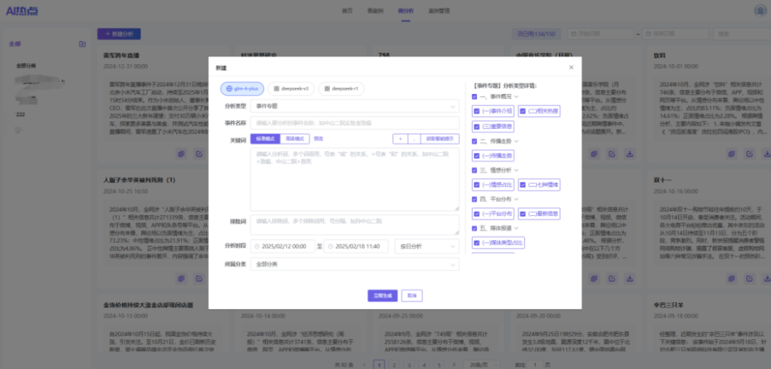This screenshot has width=771, height=369.
Task: Click the 立即生成 button
Action: pyautogui.click(x=383, y=296)
